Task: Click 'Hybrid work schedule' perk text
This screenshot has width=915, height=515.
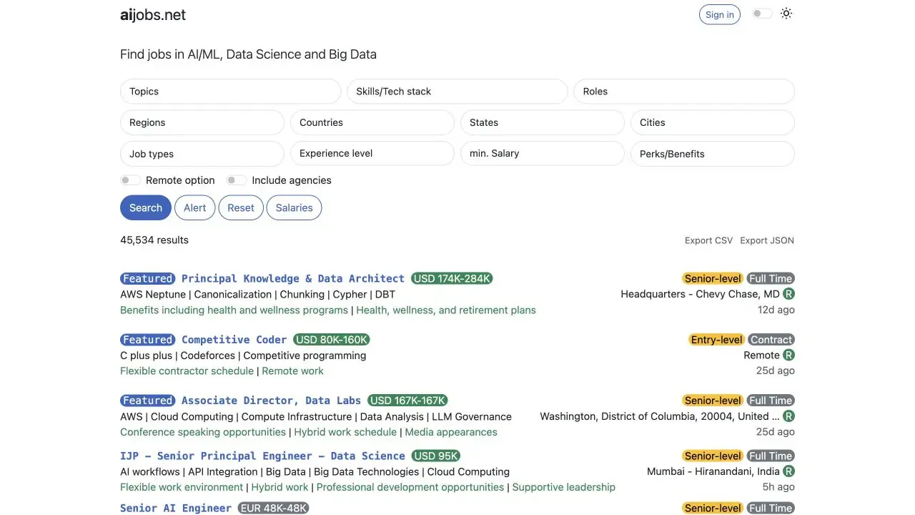Action: pos(345,432)
